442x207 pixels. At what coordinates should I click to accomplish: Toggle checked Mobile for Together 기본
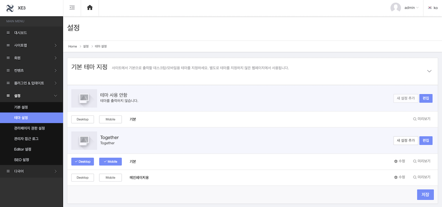coord(110,161)
